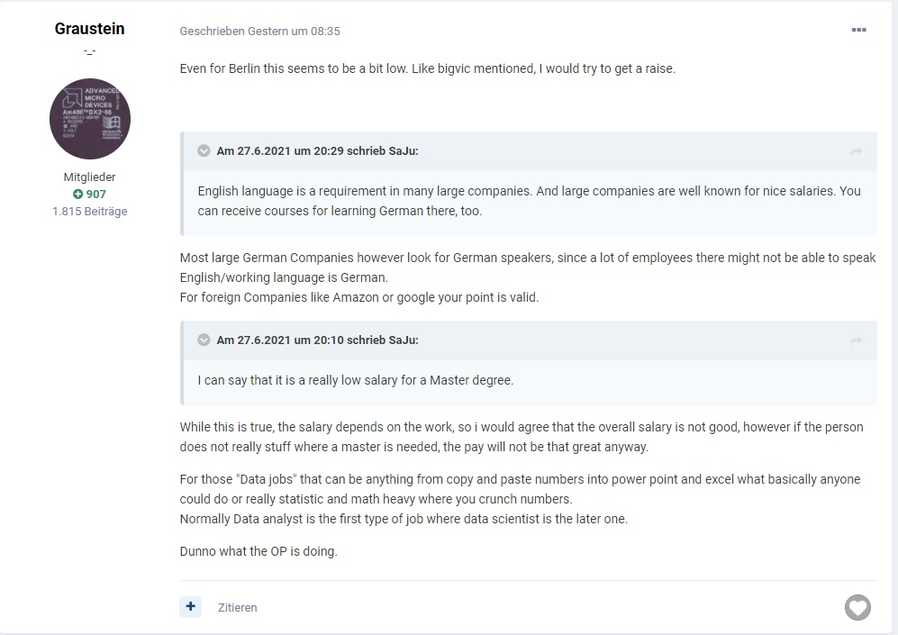Go to original 20:29 post via arrow
The height and width of the screenshot is (635, 898).
click(x=857, y=151)
